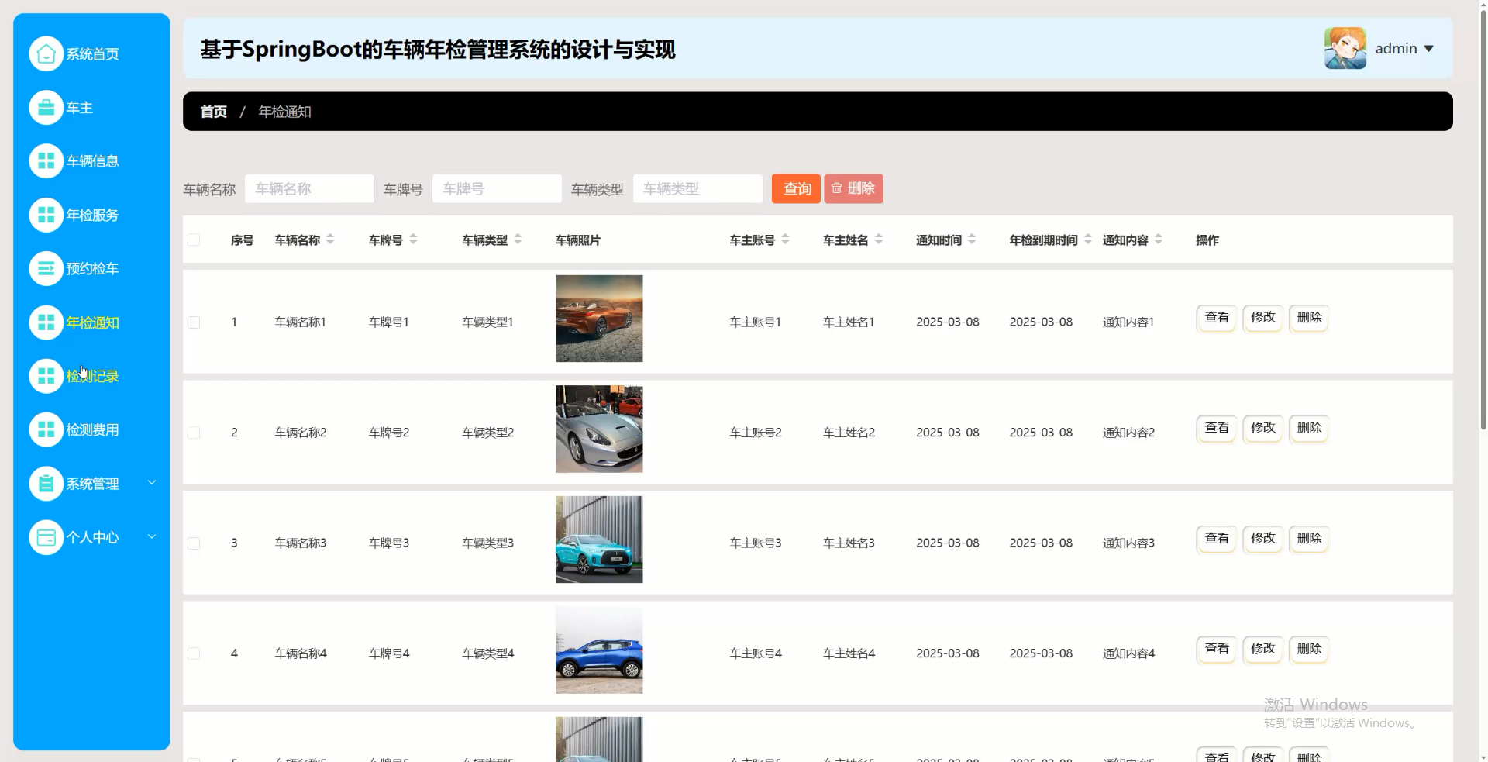
Task: Expand the 系统管理 submenu chevron
Action: 152,483
